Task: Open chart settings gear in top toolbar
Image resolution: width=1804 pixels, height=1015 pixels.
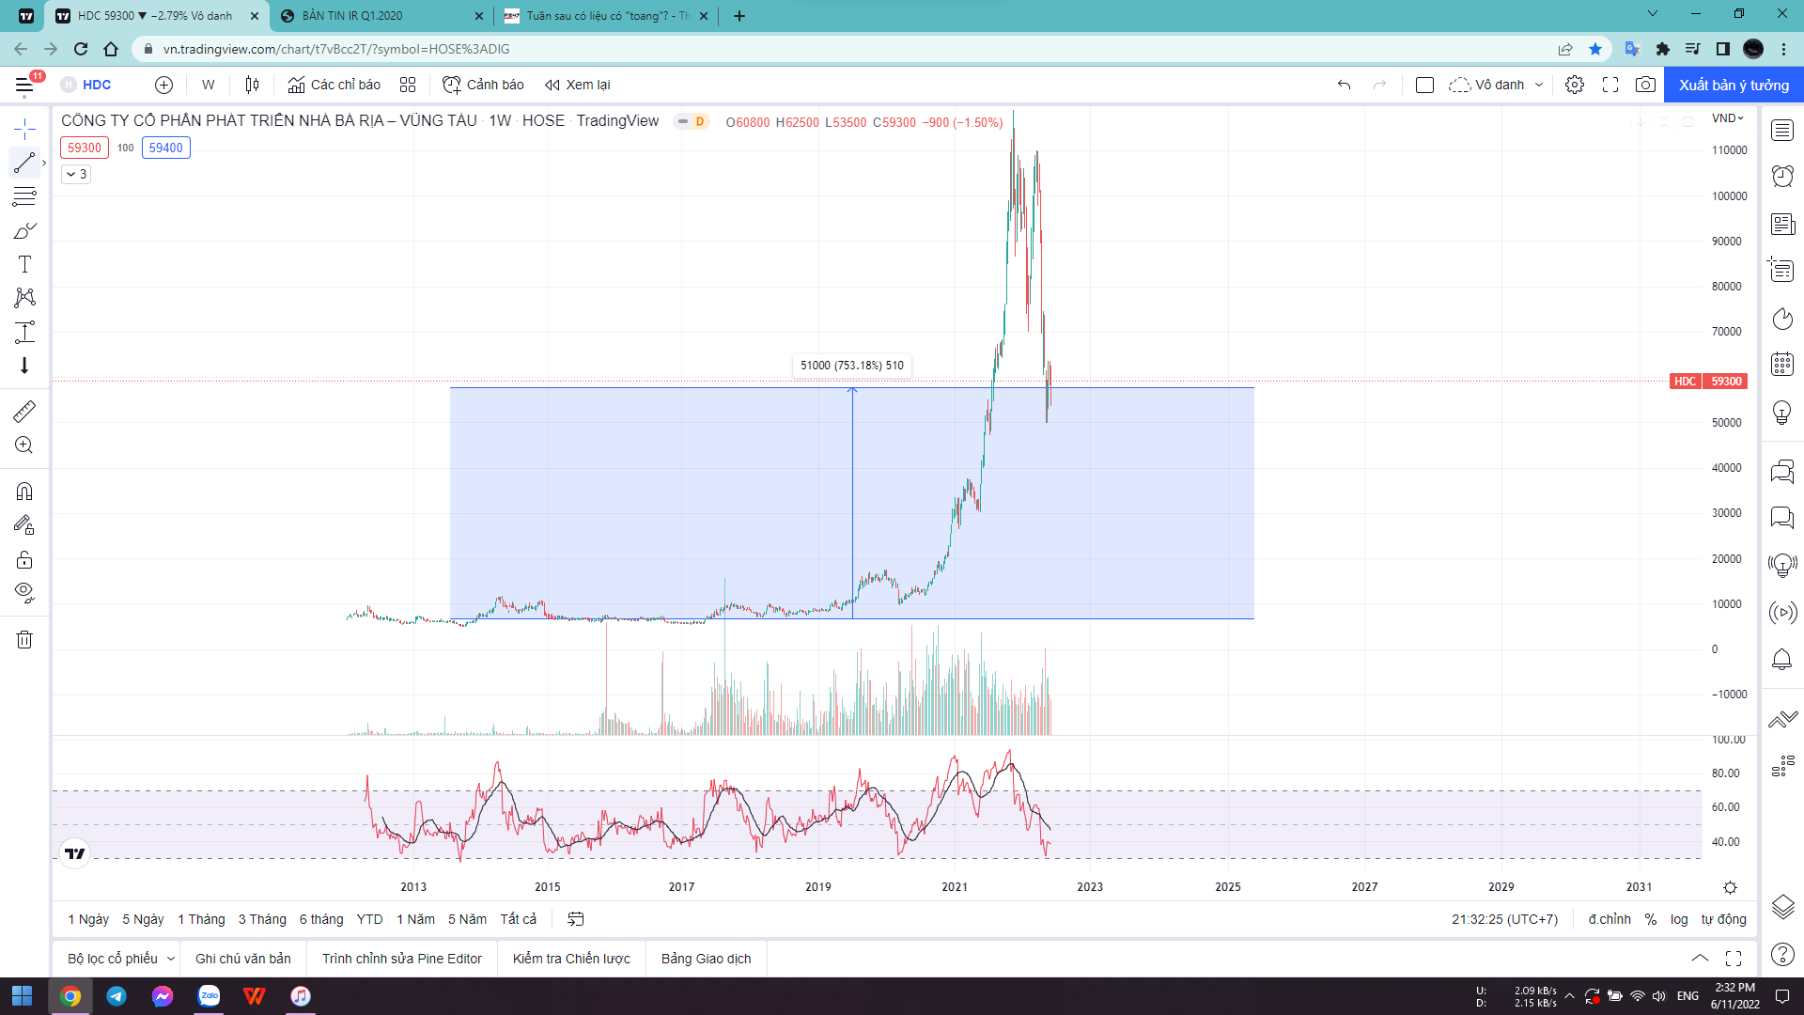Action: [x=1575, y=85]
